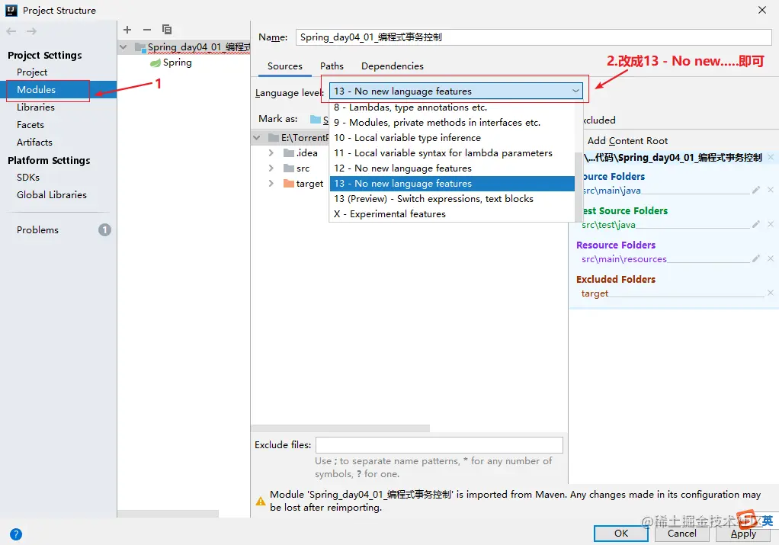779x545 pixels.
Task: Edit src\main\java source folder properties
Action: point(755,190)
